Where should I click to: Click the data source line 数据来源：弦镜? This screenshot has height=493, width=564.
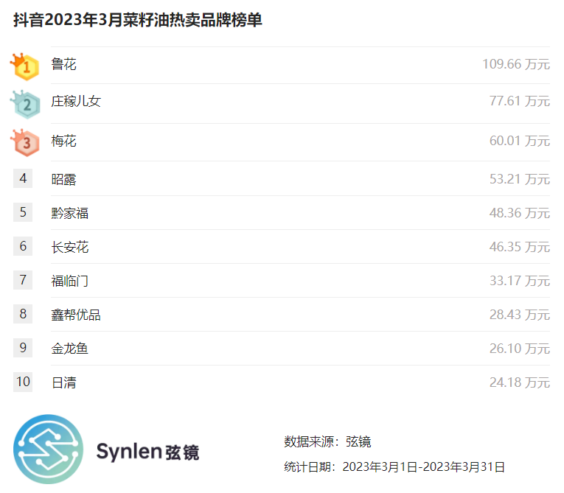327,441
